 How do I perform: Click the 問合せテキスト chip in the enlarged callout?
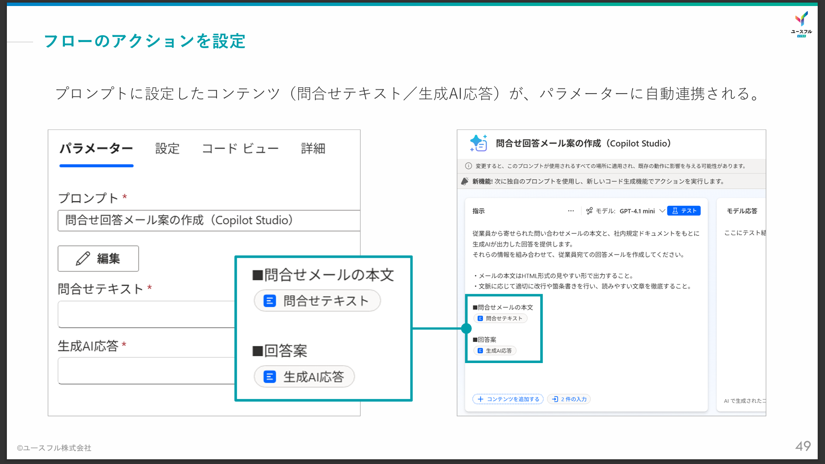pos(317,301)
